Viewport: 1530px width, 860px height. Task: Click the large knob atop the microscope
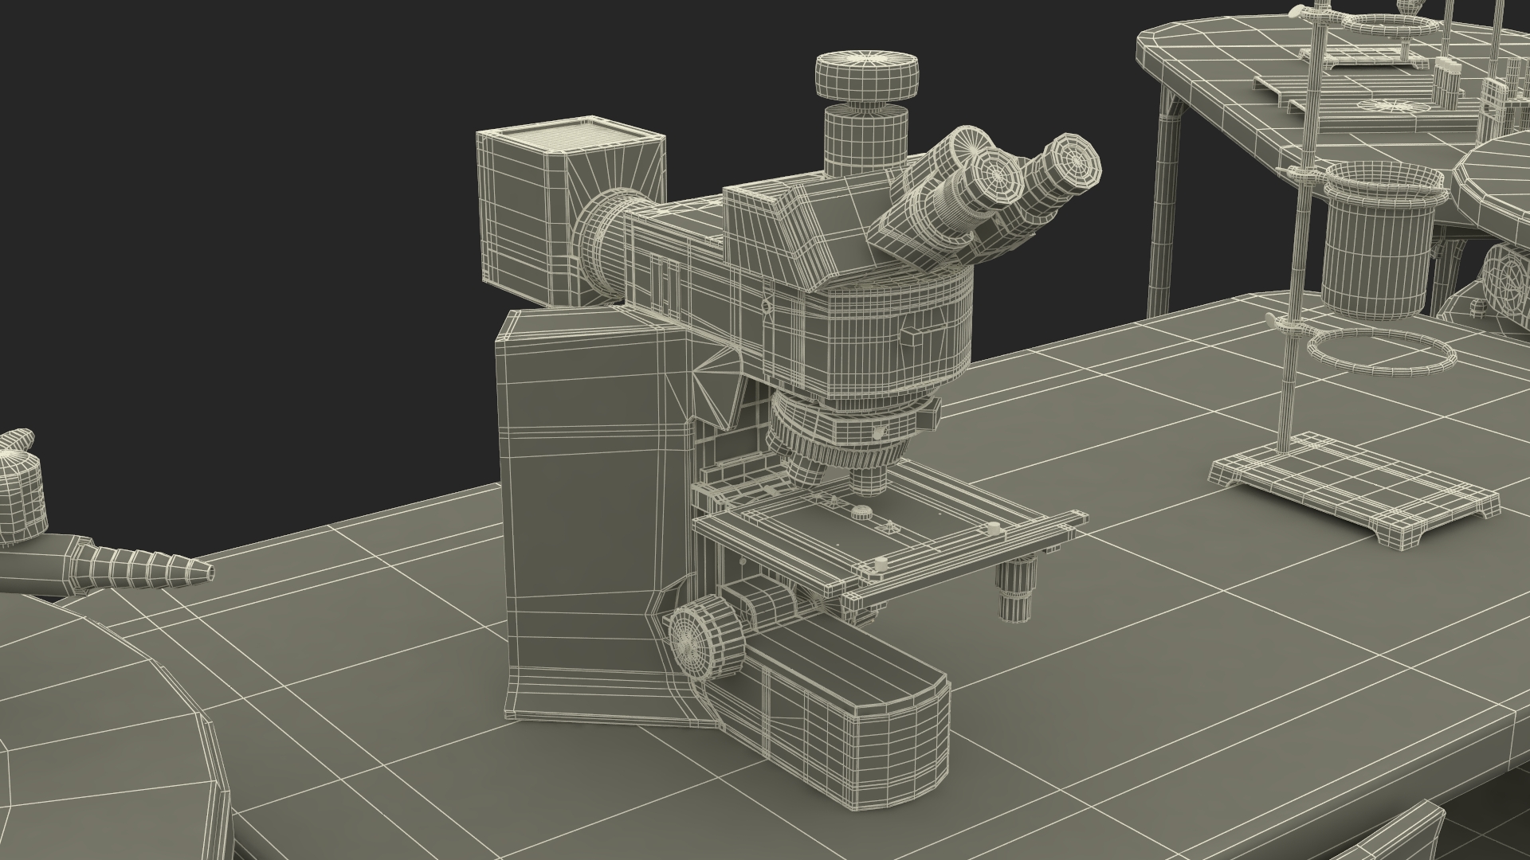pyautogui.click(x=866, y=76)
